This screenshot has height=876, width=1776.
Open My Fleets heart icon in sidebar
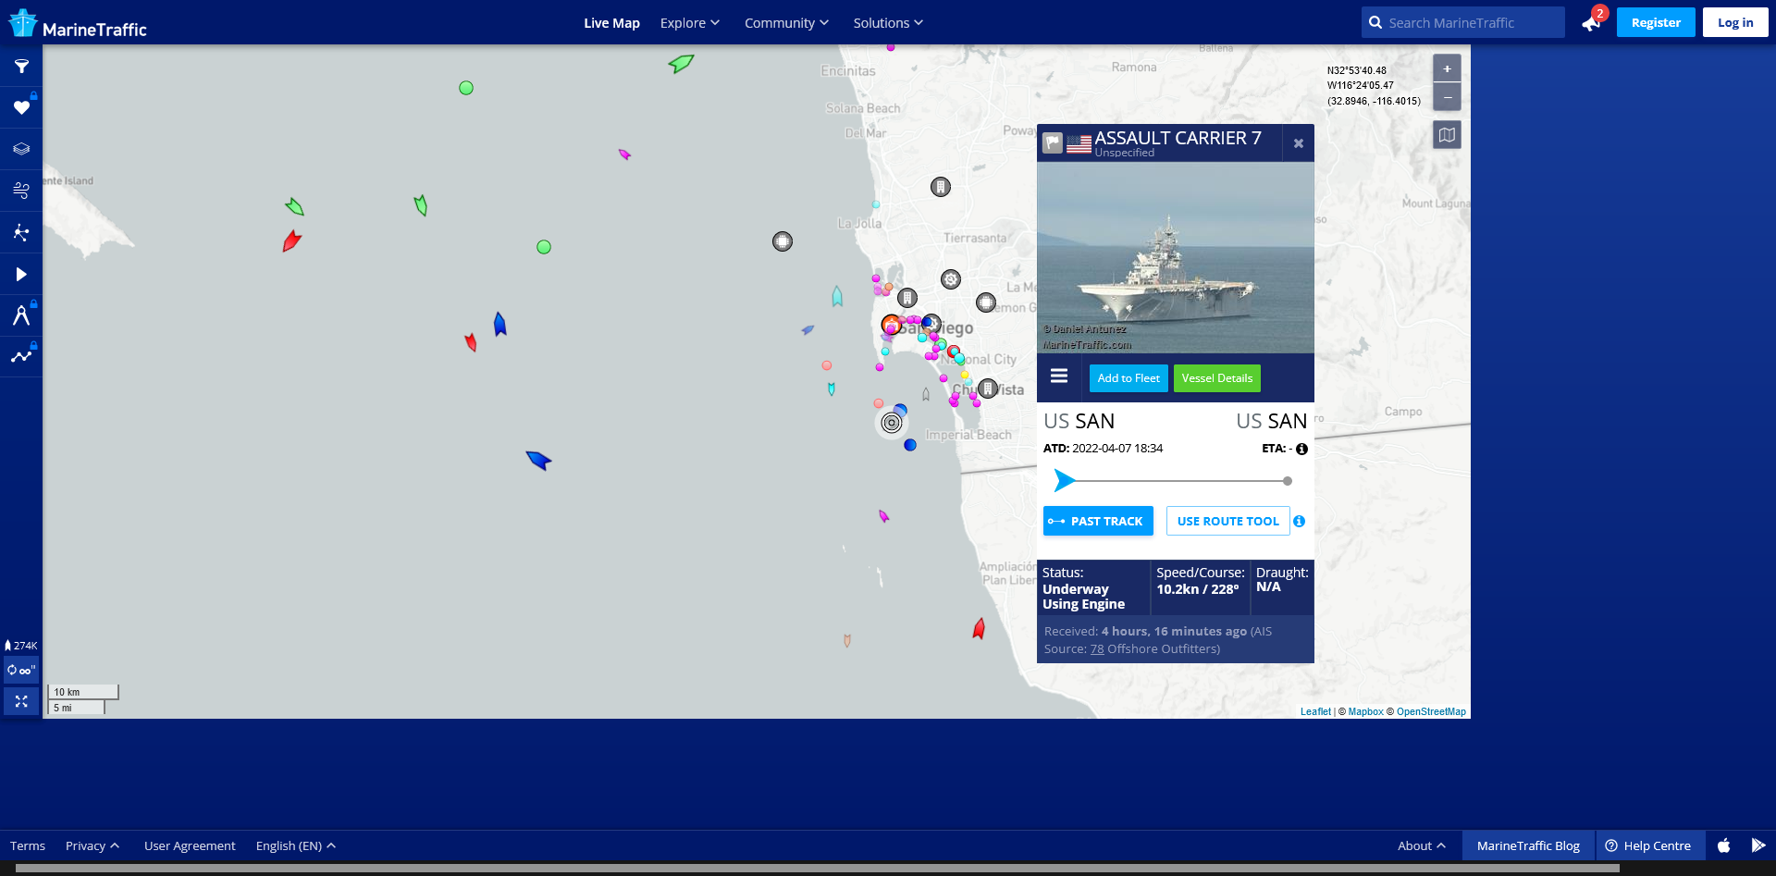pos(21,107)
